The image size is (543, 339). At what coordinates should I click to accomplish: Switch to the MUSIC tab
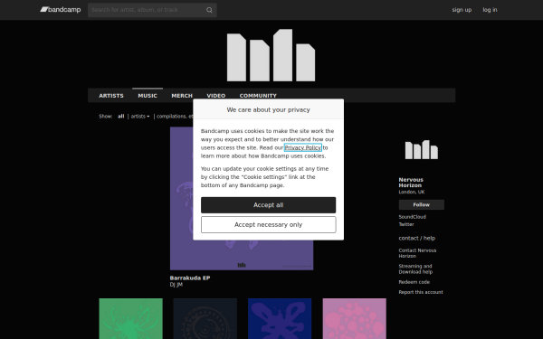click(148, 96)
